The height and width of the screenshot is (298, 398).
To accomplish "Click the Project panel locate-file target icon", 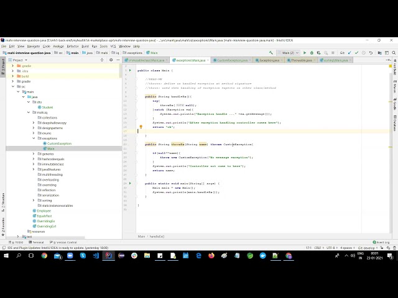I will [x=102, y=60].
